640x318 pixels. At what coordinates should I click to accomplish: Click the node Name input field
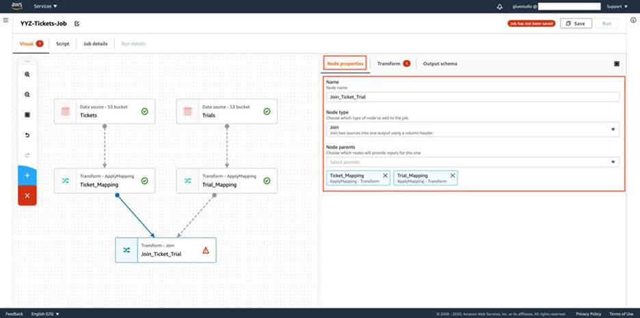472,97
